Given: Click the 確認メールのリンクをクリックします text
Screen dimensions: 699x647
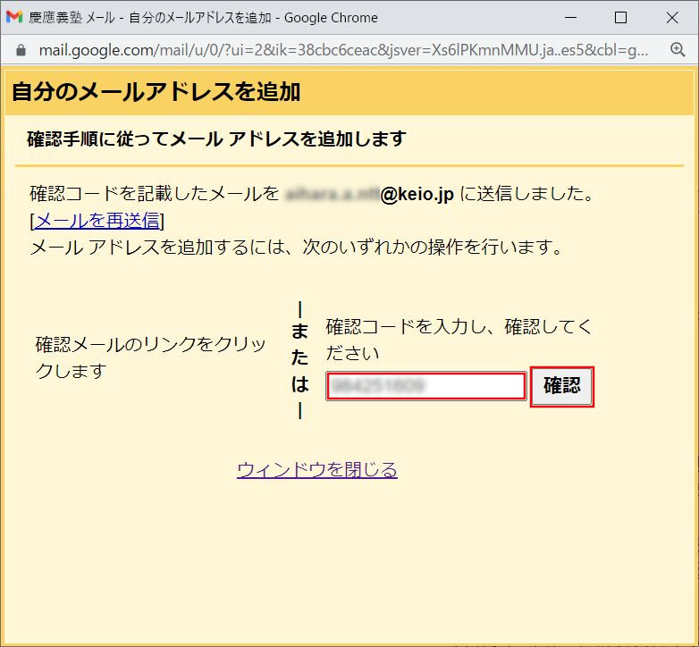Looking at the screenshot, I should click(x=150, y=357).
